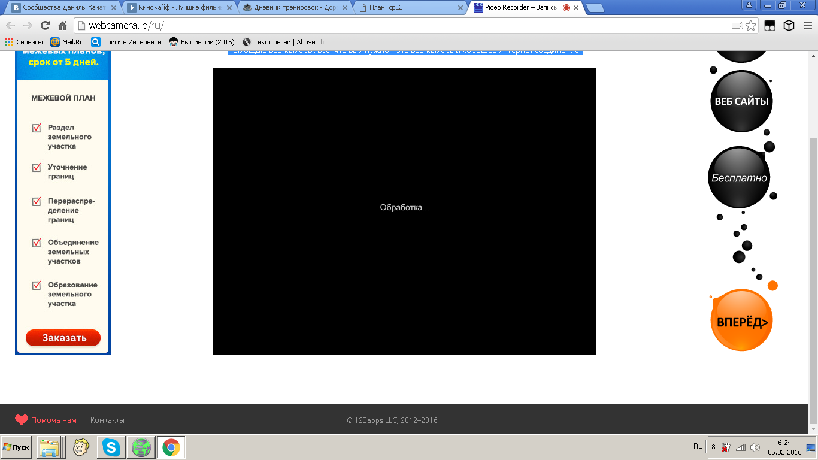This screenshot has width=818, height=460.
Task: Tick the Уточнение границ checkbox
Action: (x=37, y=167)
